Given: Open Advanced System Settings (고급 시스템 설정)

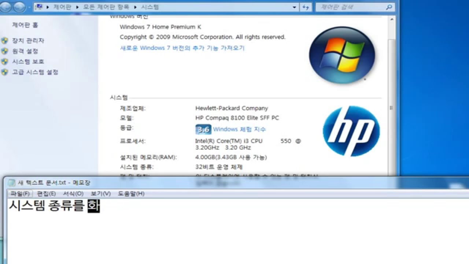Looking at the screenshot, I should (35, 72).
